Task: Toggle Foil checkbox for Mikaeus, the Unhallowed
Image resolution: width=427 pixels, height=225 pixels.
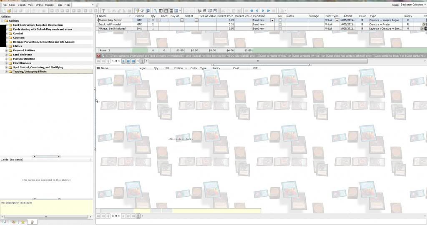Action: (x=280, y=28)
